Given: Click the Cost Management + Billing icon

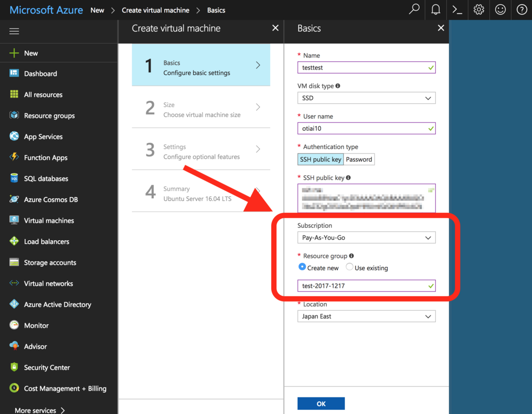Looking at the screenshot, I should (14, 388).
